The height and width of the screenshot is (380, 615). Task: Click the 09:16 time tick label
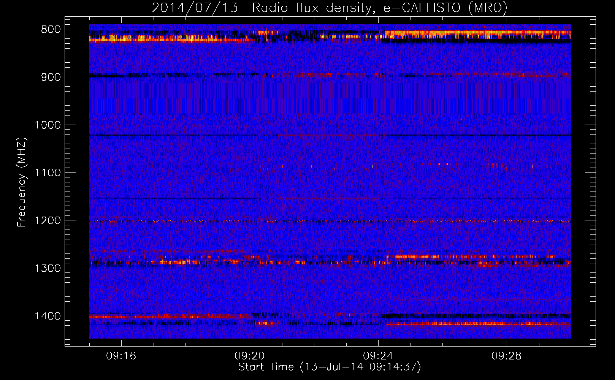point(121,356)
